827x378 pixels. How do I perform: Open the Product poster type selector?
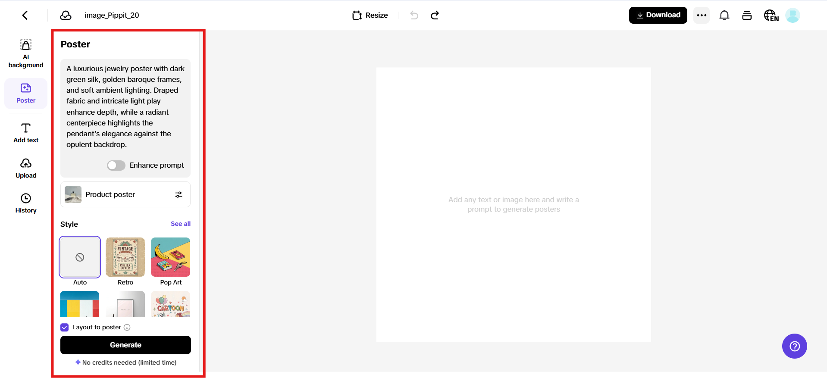point(125,195)
